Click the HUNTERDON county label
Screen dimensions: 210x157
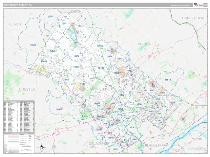193,18
